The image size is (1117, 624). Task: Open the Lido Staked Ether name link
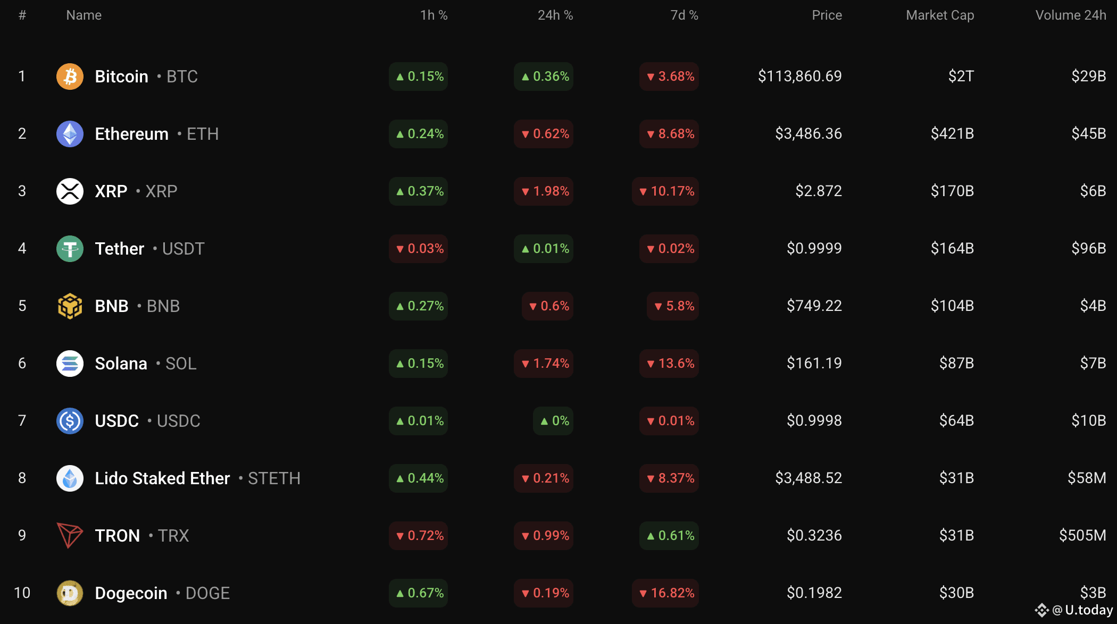pyautogui.click(x=162, y=478)
